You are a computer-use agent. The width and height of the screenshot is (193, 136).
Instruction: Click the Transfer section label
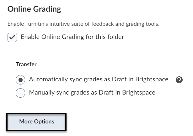tap(26, 64)
